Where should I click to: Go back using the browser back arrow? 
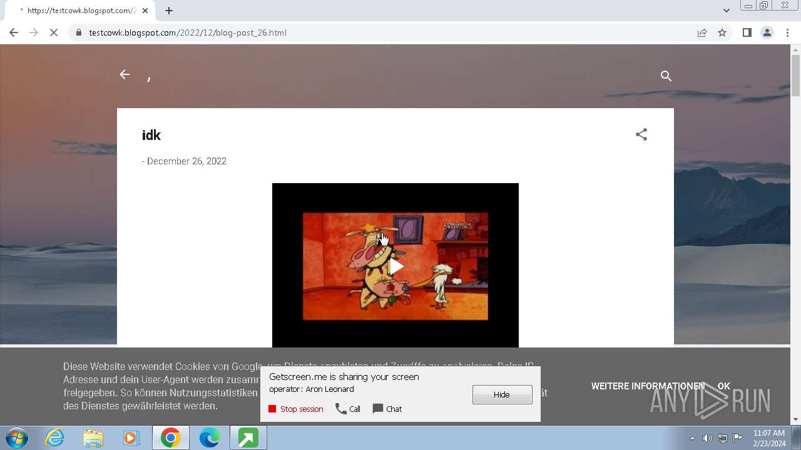click(14, 32)
